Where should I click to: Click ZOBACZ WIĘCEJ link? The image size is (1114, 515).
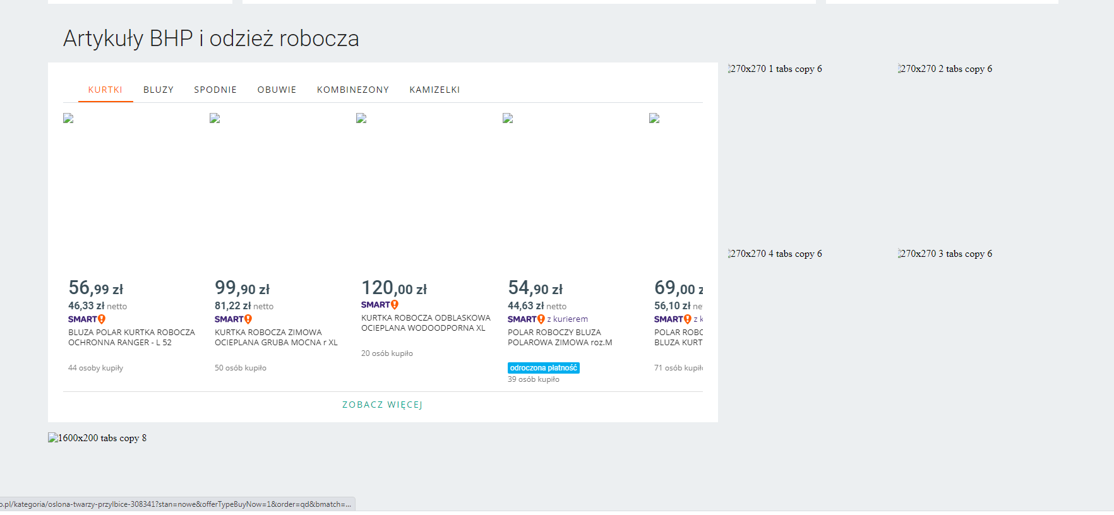pos(382,405)
